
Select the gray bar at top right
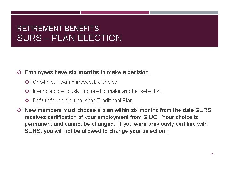[184, 13]
